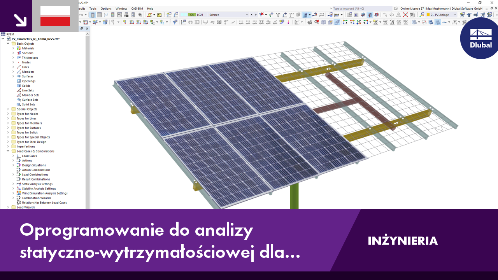The image size is (498, 280).
Task: Click the mirror objects icon
Action: pos(398,15)
